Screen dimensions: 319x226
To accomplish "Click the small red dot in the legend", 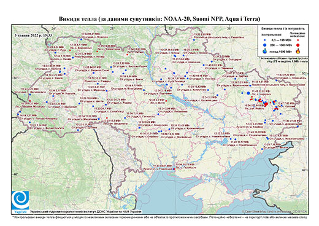I will [298, 41].
